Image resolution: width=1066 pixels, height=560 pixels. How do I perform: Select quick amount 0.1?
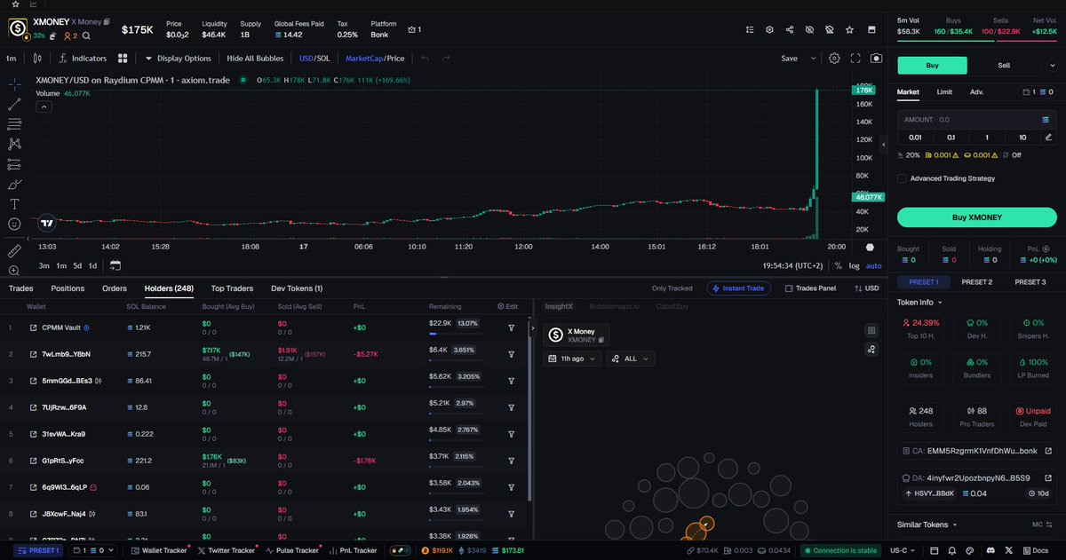click(951, 137)
